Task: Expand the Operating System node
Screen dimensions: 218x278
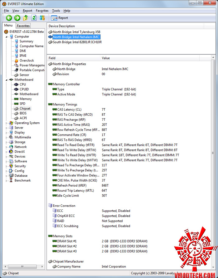Action: click(7, 123)
